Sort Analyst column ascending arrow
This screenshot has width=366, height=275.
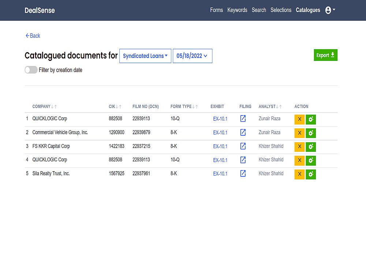[280, 107]
